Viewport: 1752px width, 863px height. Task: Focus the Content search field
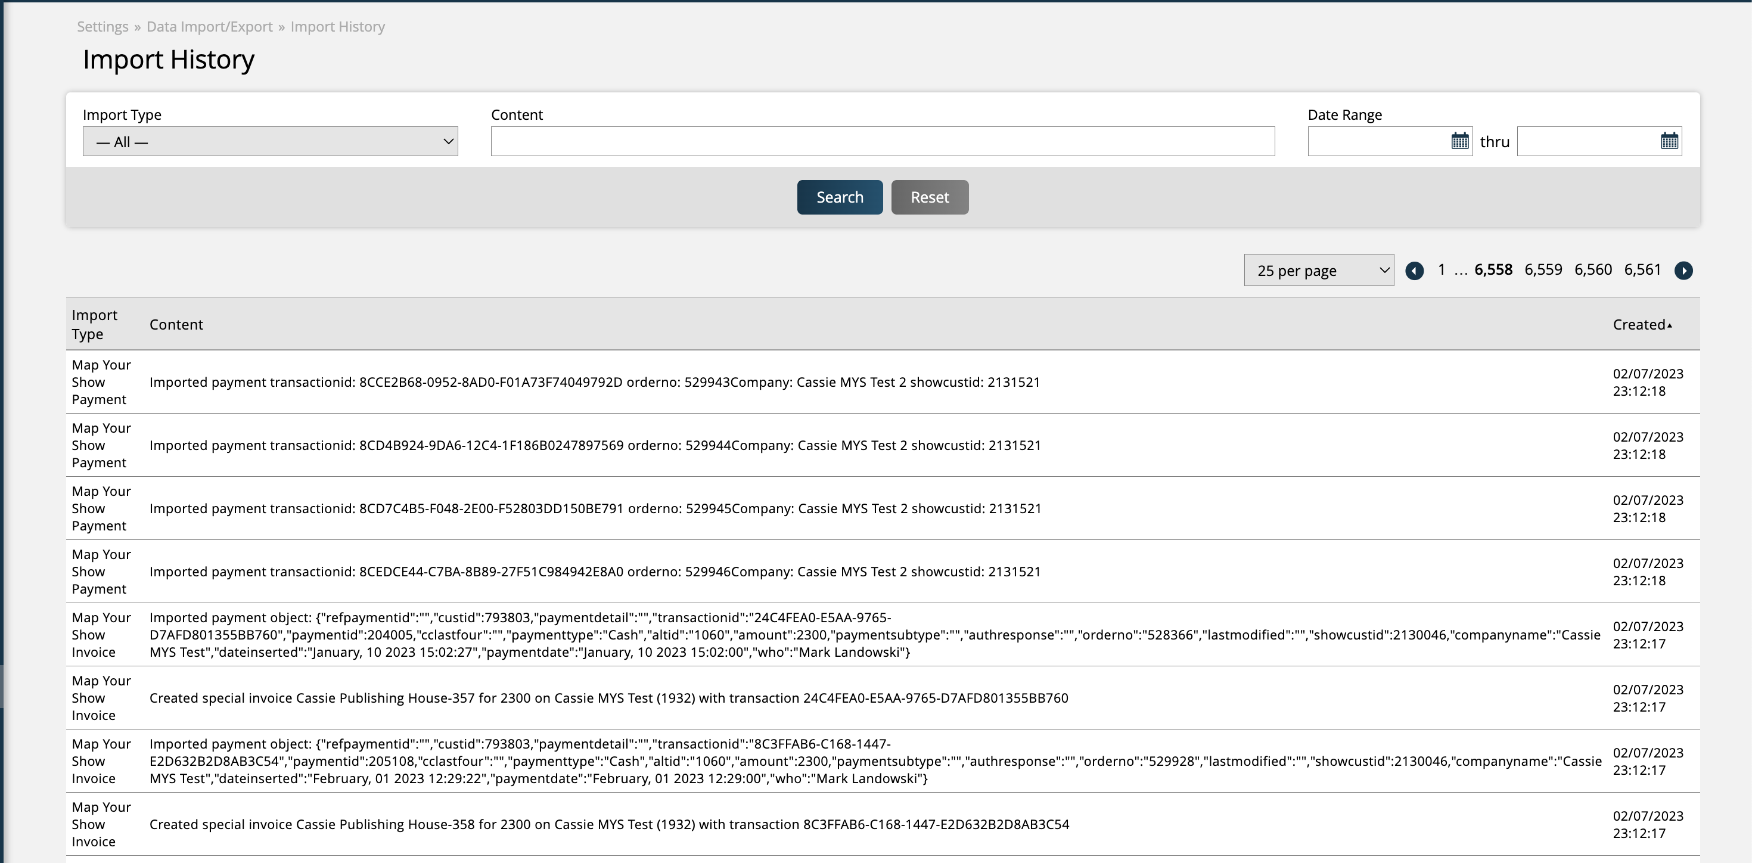tap(882, 141)
